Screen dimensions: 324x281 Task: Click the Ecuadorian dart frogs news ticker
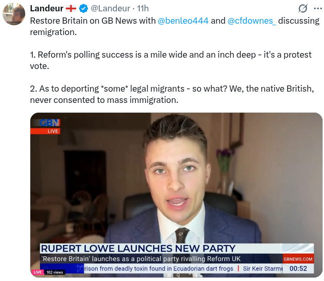pos(159,268)
